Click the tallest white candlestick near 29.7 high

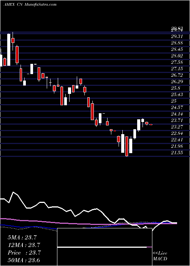[8, 50]
